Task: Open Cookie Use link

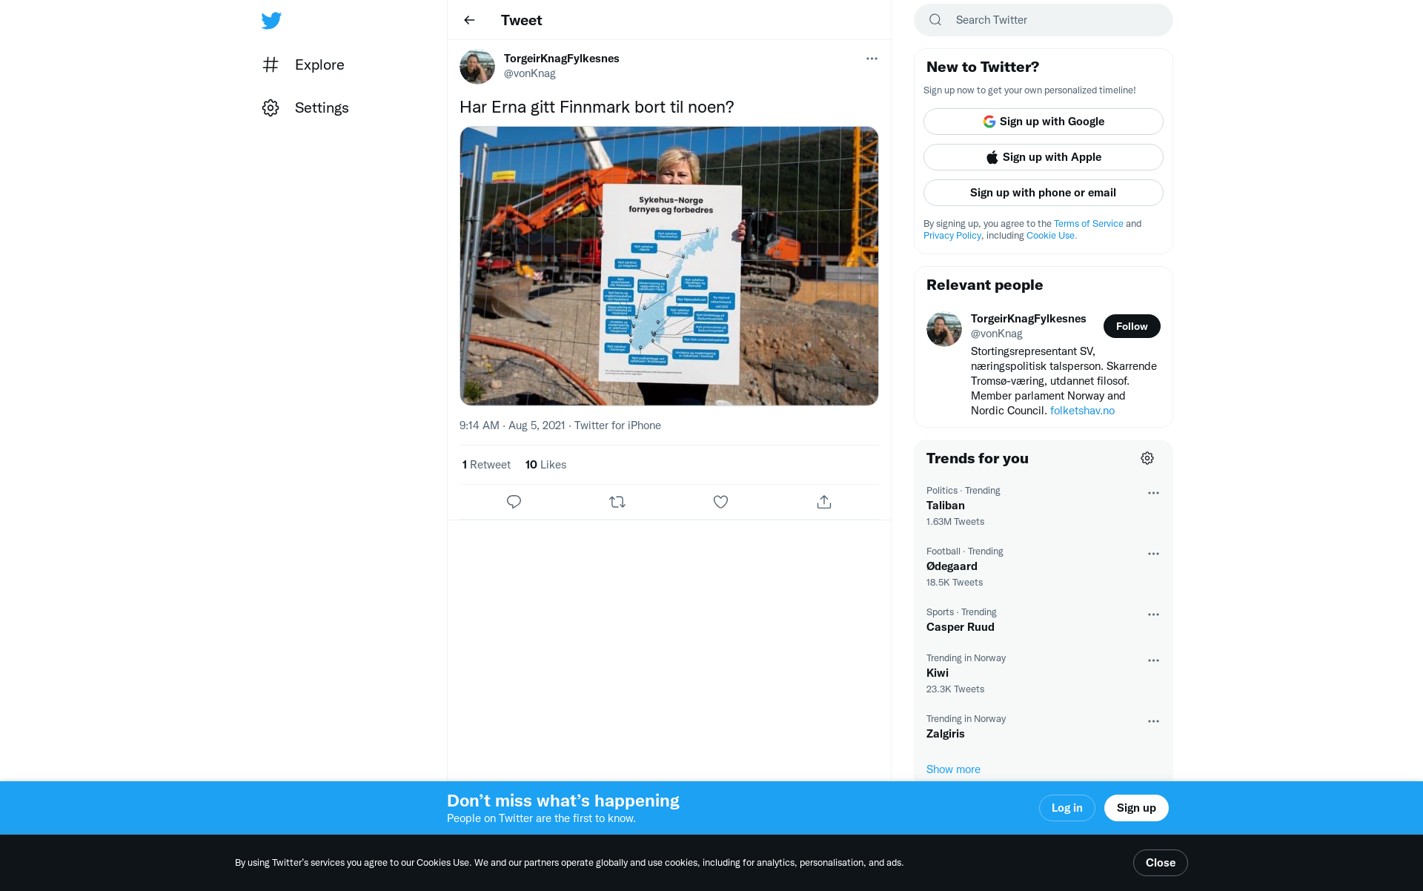Action: [x=1051, y=236]
